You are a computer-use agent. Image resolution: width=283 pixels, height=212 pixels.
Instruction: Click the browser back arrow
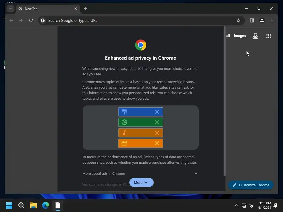click(x=11, y=20)
